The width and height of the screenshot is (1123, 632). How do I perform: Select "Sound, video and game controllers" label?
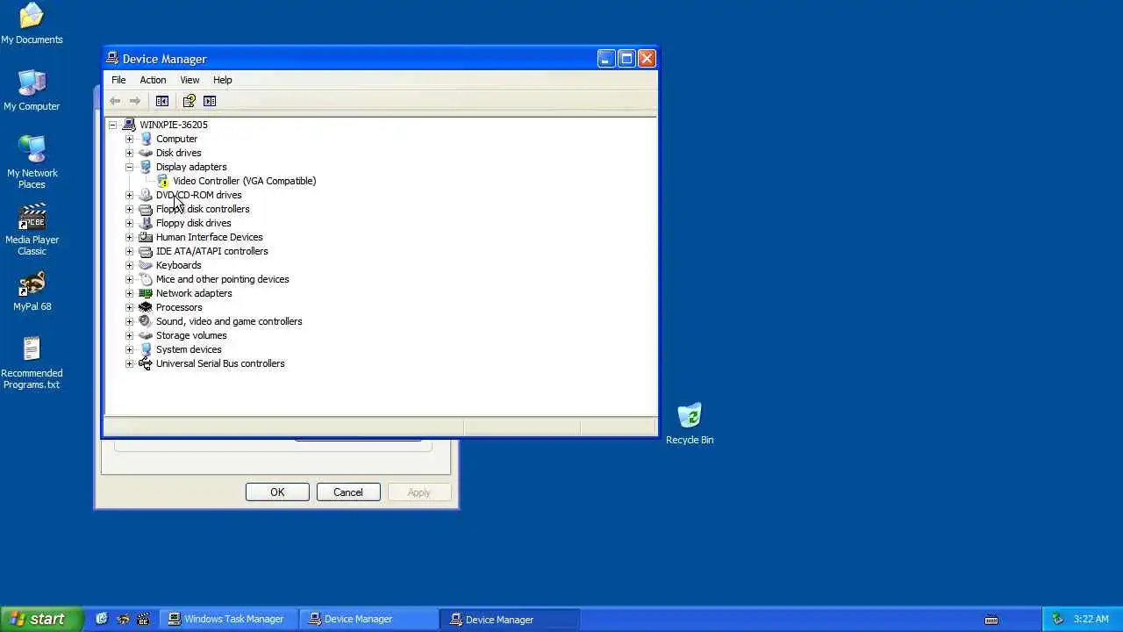229,321
